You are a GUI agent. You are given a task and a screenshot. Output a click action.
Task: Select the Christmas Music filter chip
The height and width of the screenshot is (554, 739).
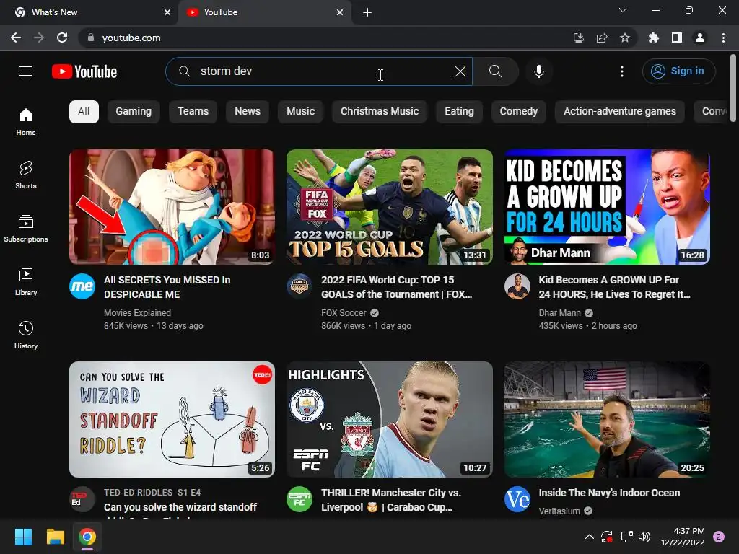[x=380, y=112]
